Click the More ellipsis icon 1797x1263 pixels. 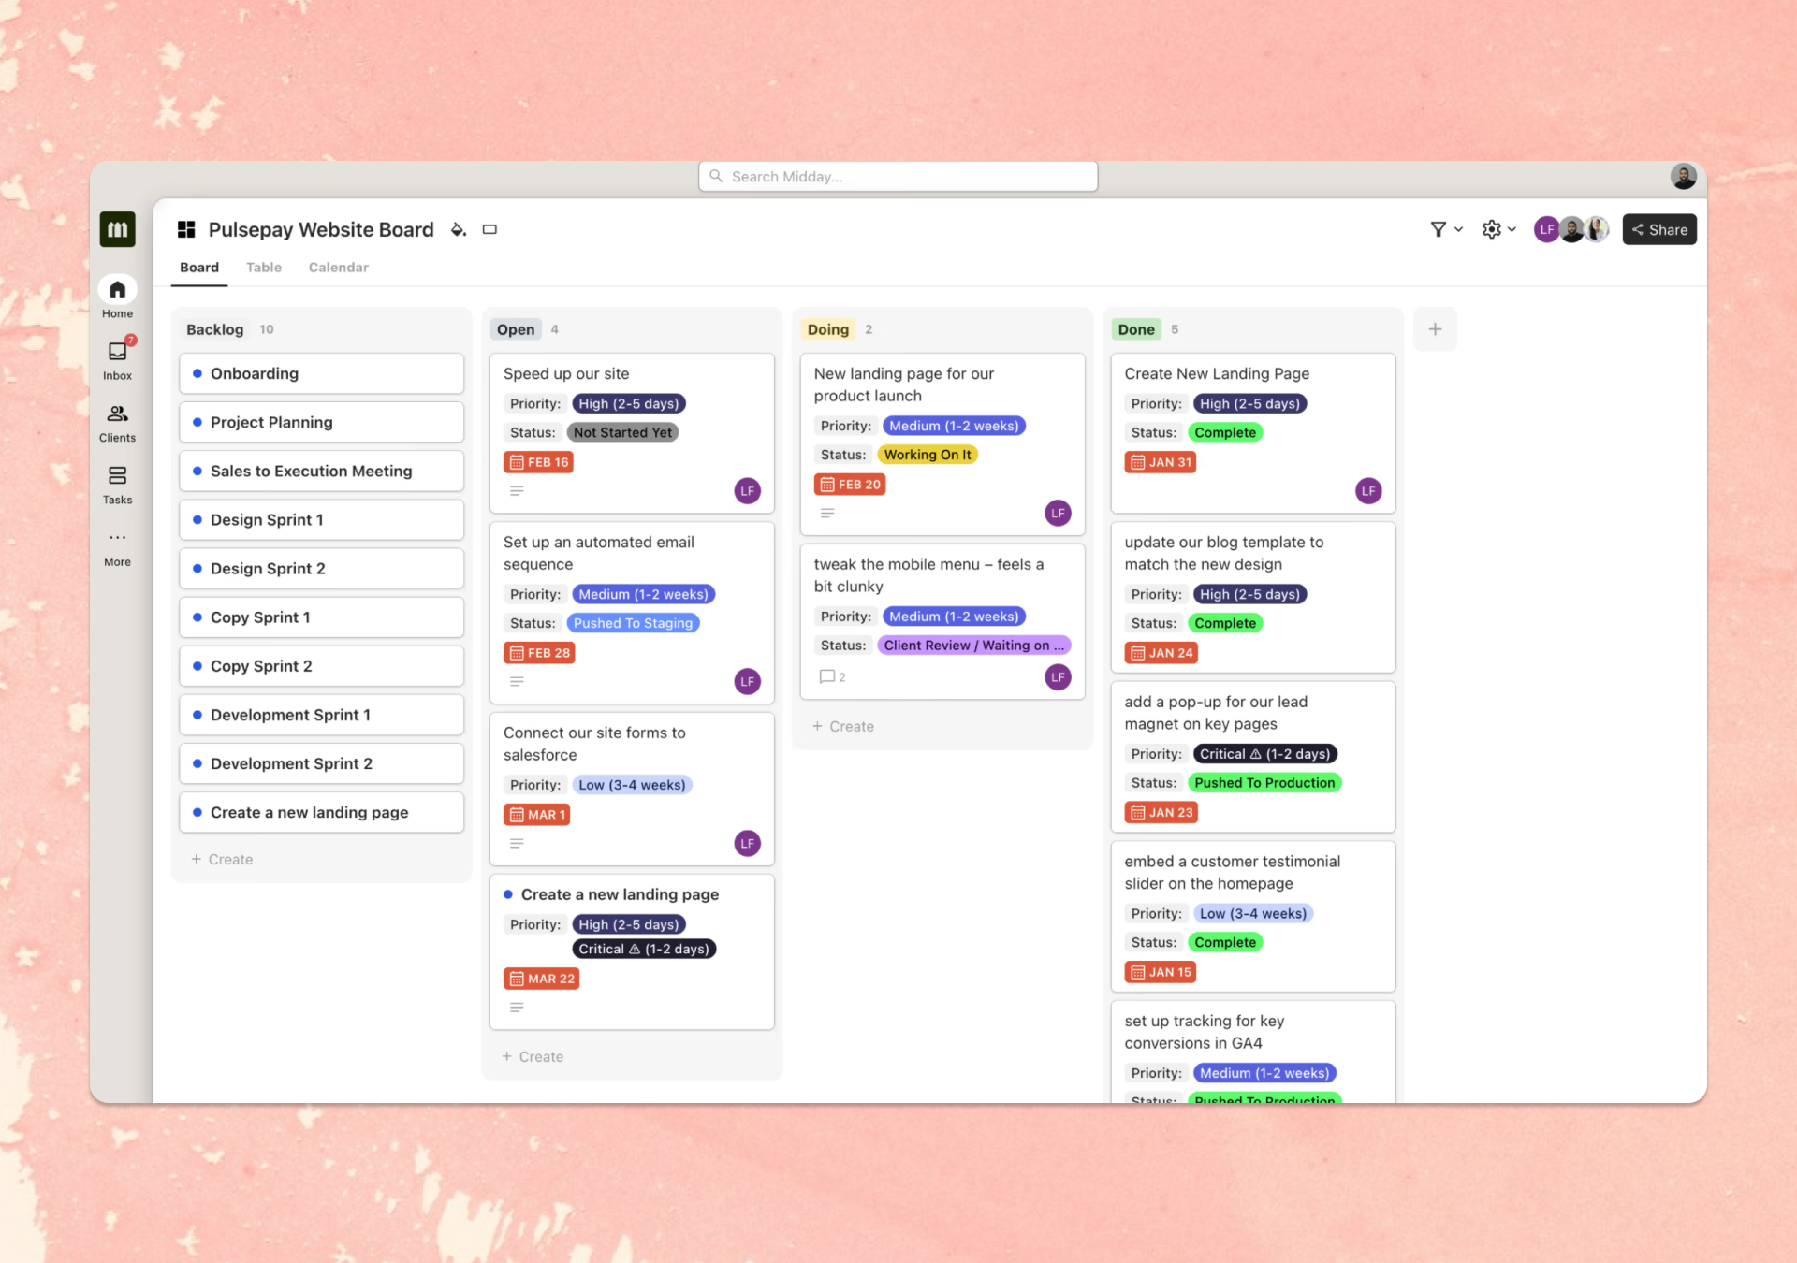pos(117,538)
